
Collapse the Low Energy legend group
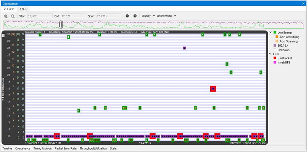(271, 32)
